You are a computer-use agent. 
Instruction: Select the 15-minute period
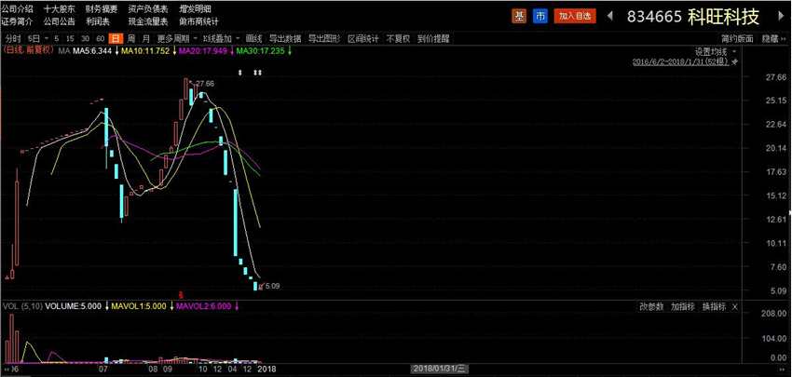[x=70, y=38]
